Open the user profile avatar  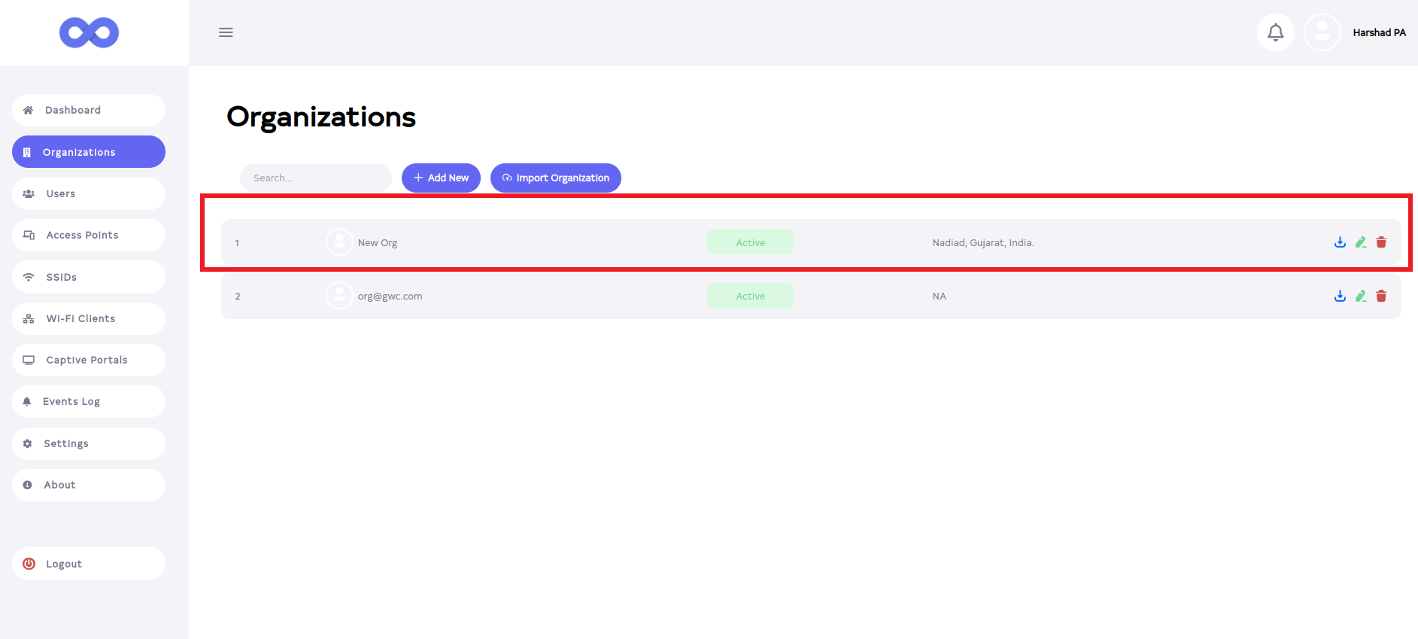(x=1322, y=32)
